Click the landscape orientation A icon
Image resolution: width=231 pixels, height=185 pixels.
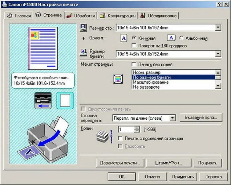[x=171, y=38]
